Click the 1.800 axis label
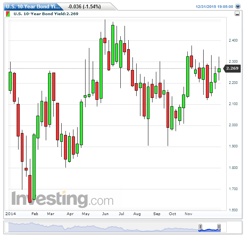Viewport: 246px width, 237px height. [x=233, y=168]
